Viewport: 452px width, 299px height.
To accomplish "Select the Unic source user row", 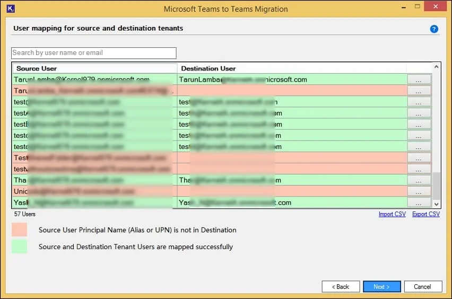I will (94, 191).
